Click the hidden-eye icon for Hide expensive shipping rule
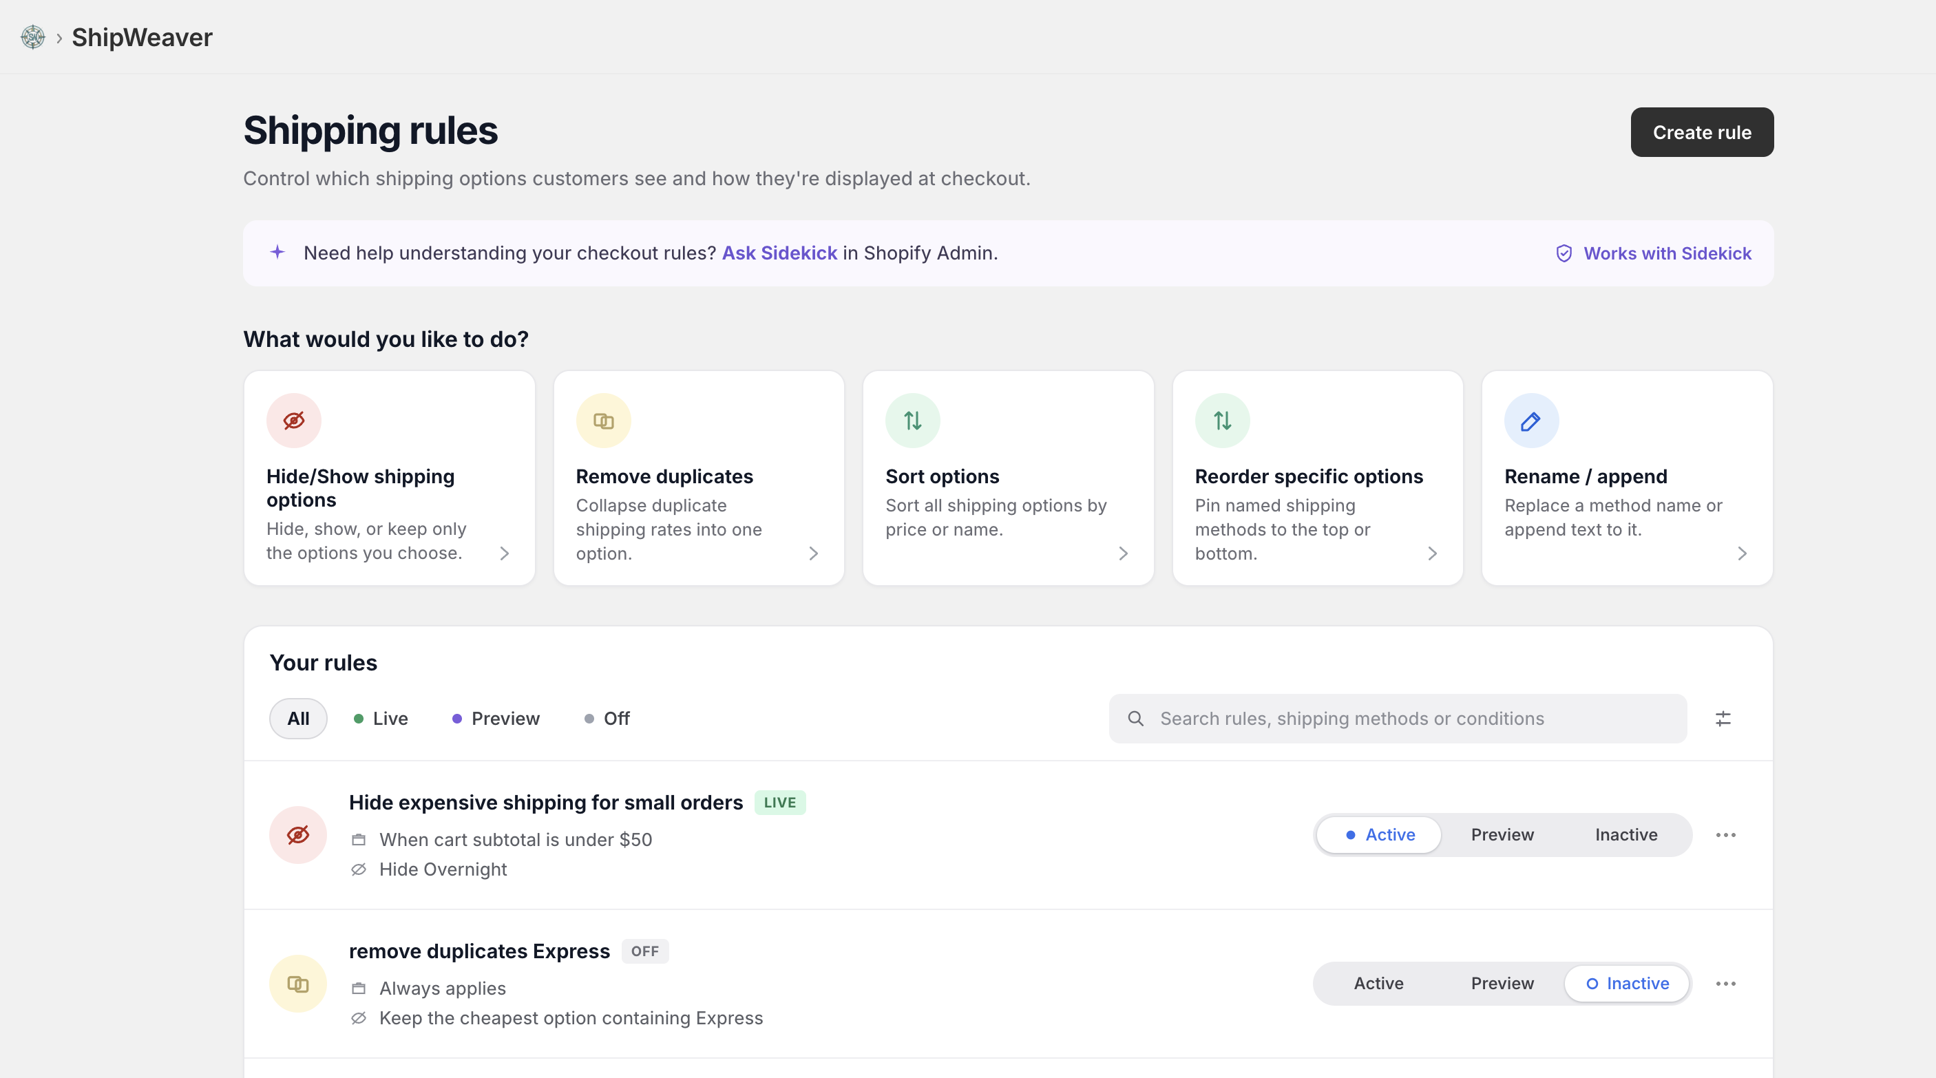The height and width of the screenshot is (1078, 1936). pyautogui.click(x=298, y=834)
